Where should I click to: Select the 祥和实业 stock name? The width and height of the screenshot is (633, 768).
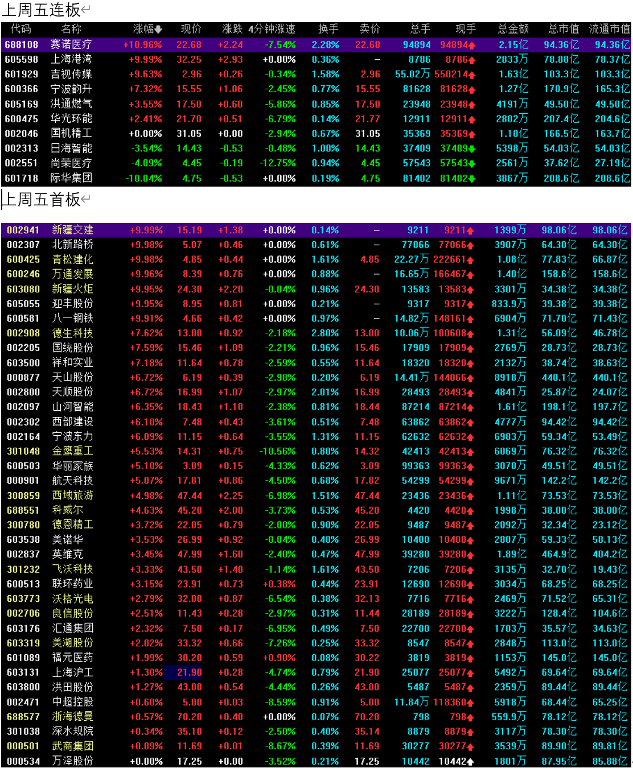(73, 362)
